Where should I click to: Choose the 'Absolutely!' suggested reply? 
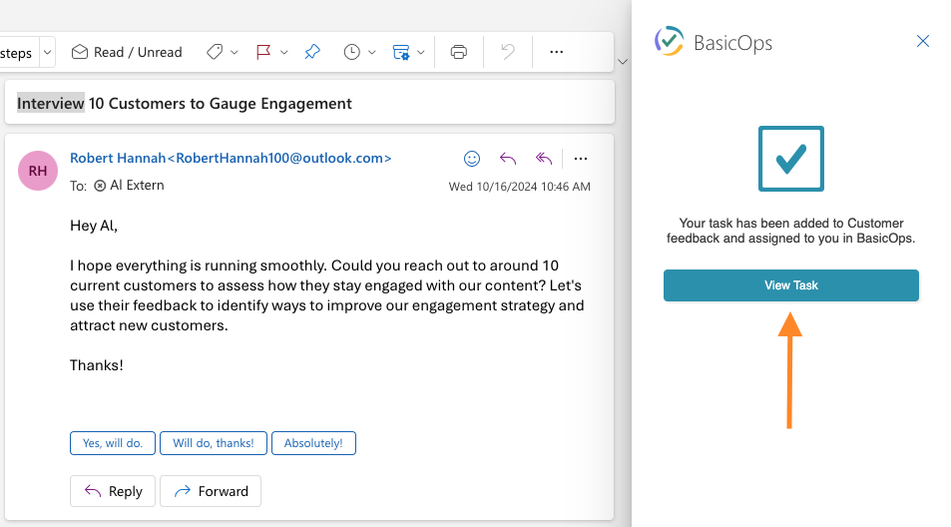point(313,443)
